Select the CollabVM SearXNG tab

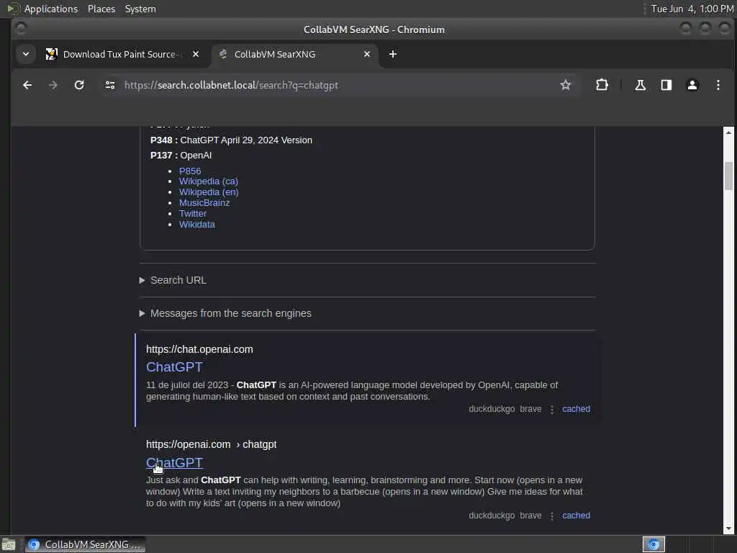click(294, 54)
